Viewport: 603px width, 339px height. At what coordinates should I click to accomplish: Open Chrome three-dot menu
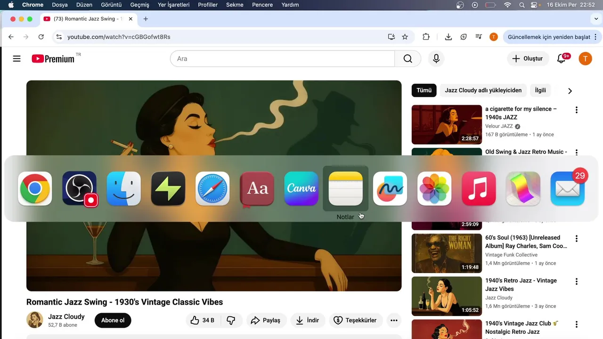[595, 37]
